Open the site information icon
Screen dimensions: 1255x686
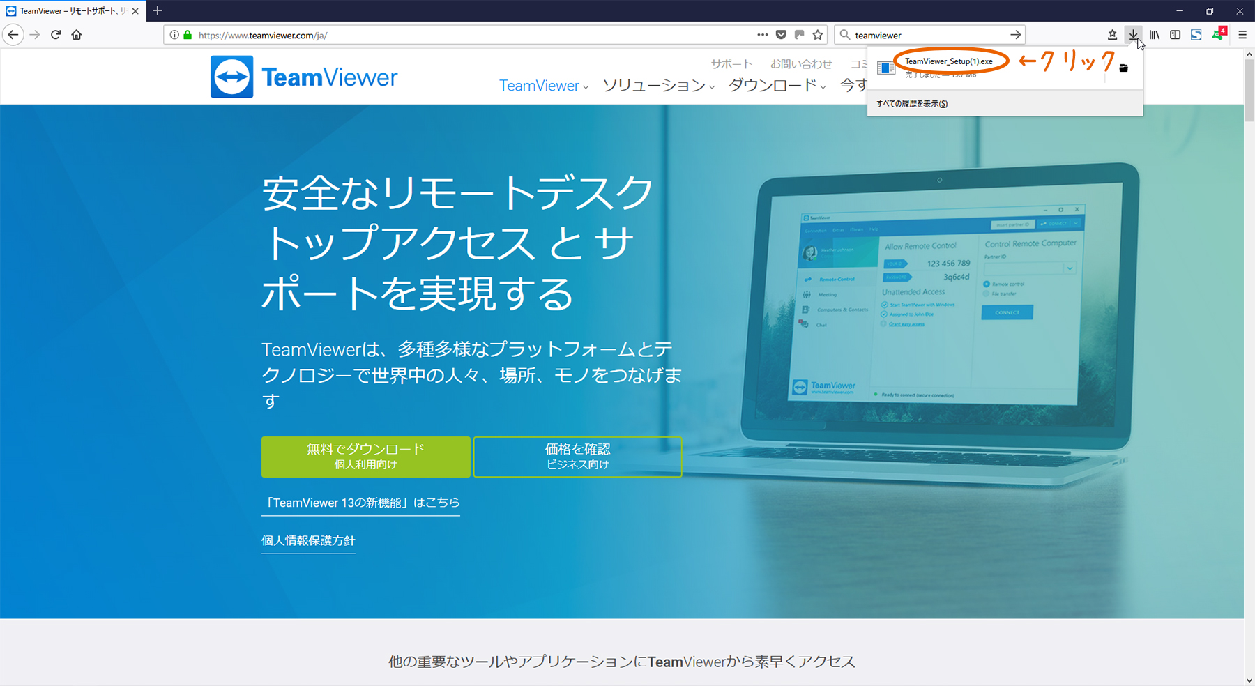click(174, 35)
